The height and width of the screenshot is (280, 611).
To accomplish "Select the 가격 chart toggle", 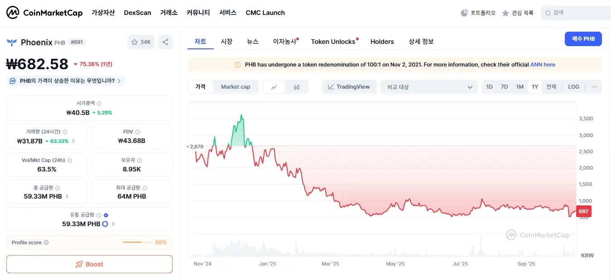I will (200, 87).
